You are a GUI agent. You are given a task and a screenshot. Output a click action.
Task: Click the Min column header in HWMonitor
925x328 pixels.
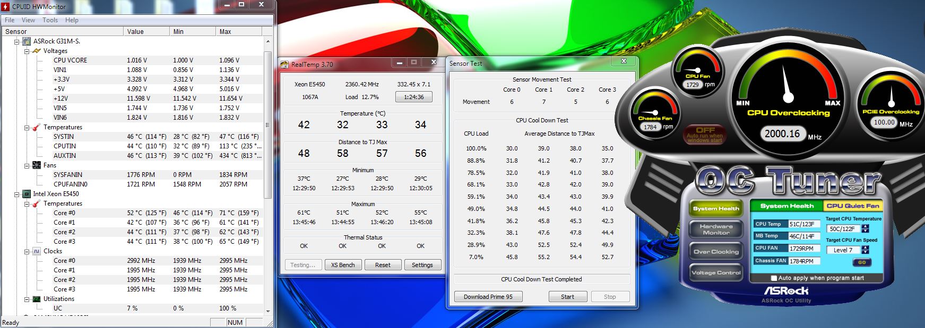pos(193,31)
